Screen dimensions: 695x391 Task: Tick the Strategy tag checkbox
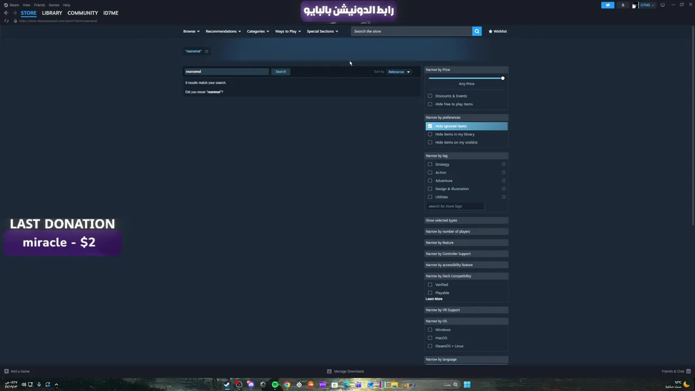tap(430, 165)
